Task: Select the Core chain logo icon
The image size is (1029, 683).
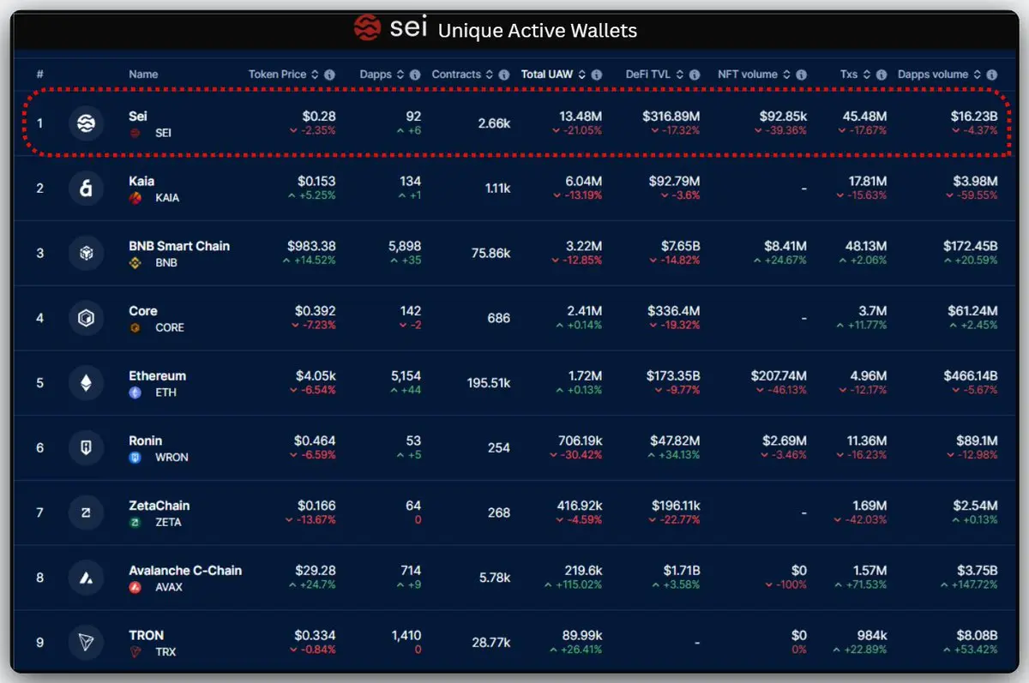Action: [x=86, y=318]
